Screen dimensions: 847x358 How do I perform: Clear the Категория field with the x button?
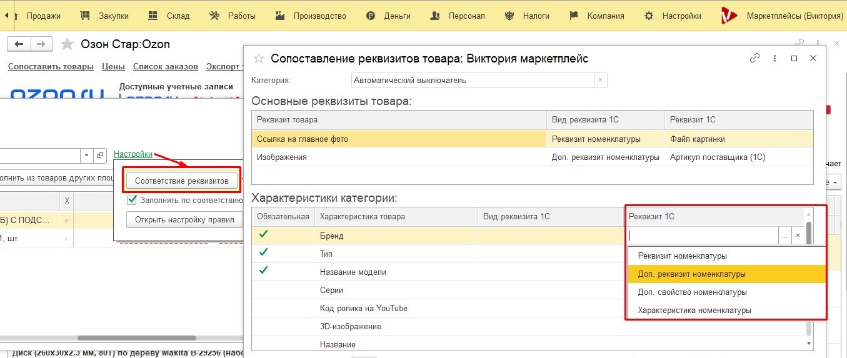click(600, 80)
